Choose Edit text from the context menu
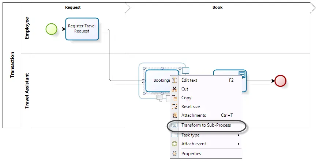Image resolution: width=319 pixels, height=162 pixels. pos(206,80)
